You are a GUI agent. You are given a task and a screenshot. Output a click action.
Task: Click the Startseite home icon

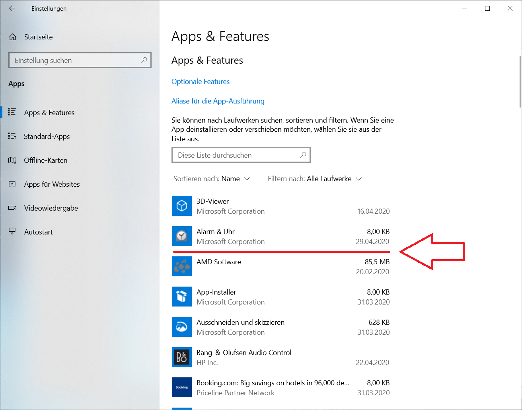[x=13, y=37]
